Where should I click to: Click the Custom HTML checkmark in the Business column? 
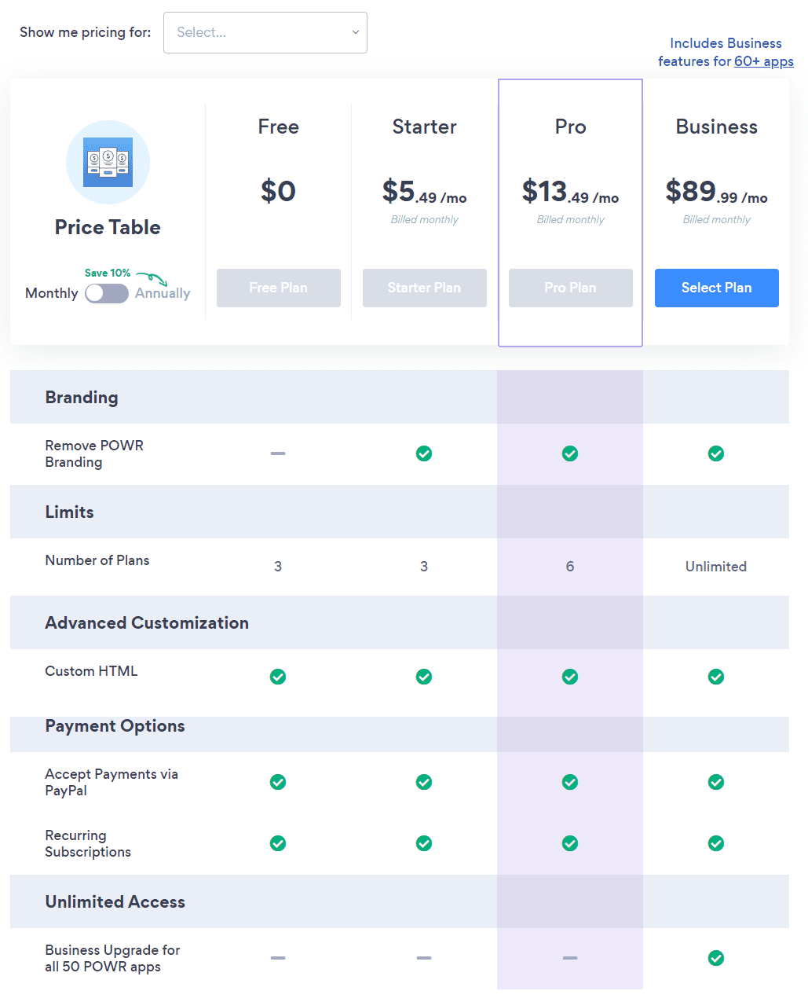click(716, 677)
